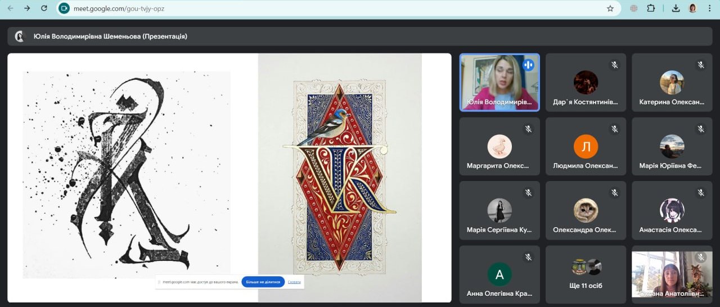The image size is (720, 307).
Task: Click the Chrome profile avatar
Action: point(692,8)
